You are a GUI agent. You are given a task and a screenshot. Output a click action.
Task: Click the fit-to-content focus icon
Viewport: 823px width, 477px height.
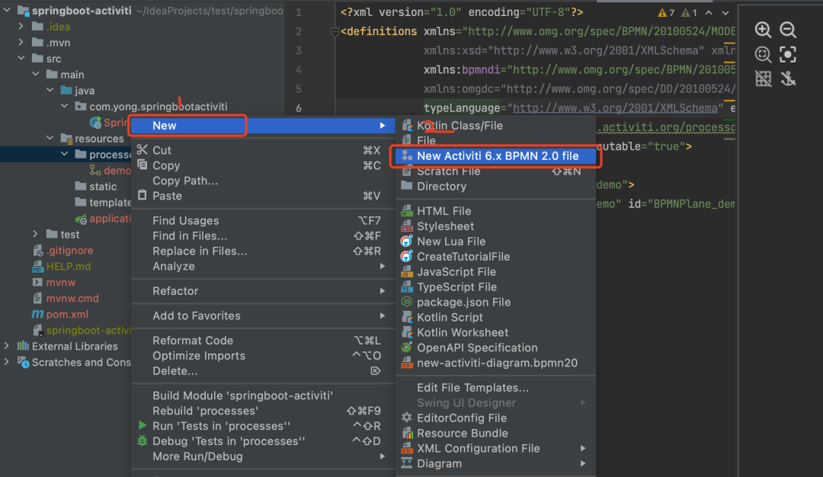(x=788, y=55)
